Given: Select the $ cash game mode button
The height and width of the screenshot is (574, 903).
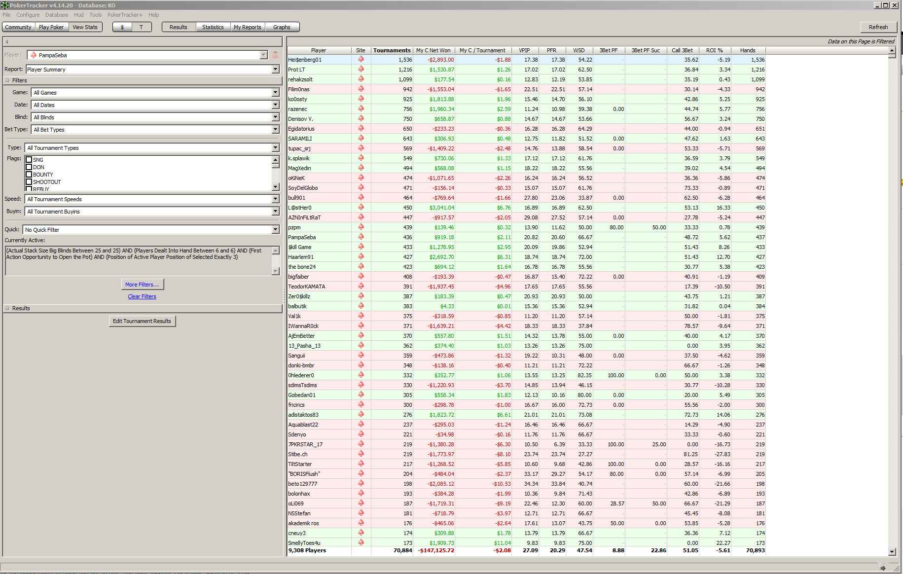Looking at the screenshot, I should (122, 27).
